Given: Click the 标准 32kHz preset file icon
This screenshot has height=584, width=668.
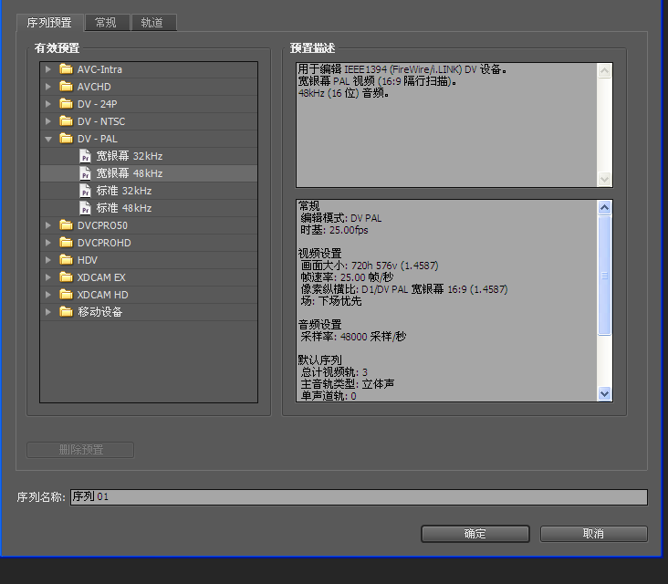Looking at the screenshot, I should click(85, 191).
